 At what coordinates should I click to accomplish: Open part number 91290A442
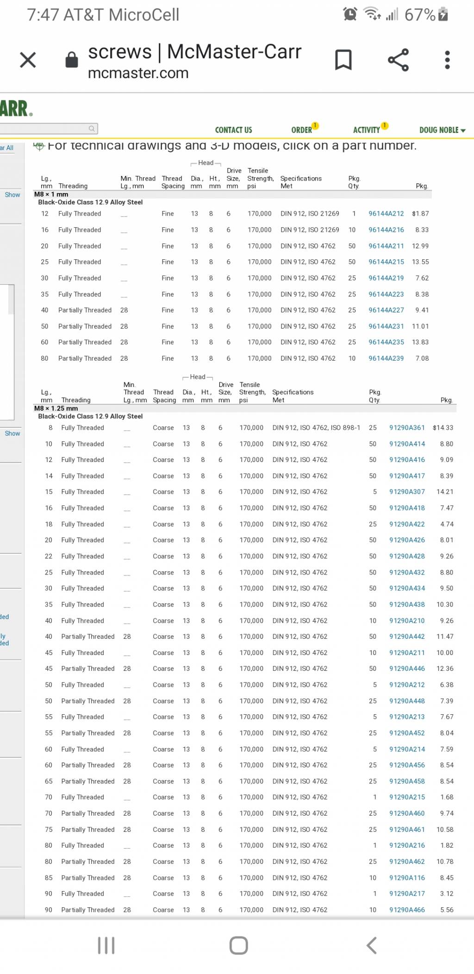tap(407, 636)
